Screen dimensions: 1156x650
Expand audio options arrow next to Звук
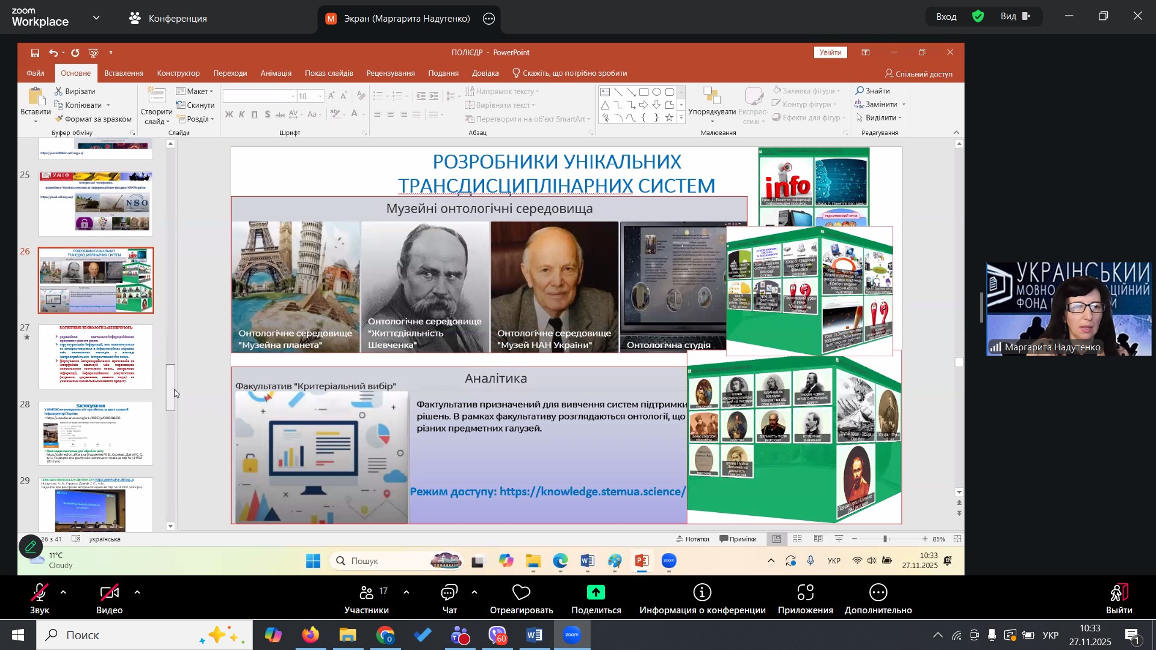pos(63,593)
